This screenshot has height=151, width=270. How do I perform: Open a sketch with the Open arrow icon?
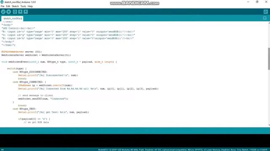click(x=20, y=12)
